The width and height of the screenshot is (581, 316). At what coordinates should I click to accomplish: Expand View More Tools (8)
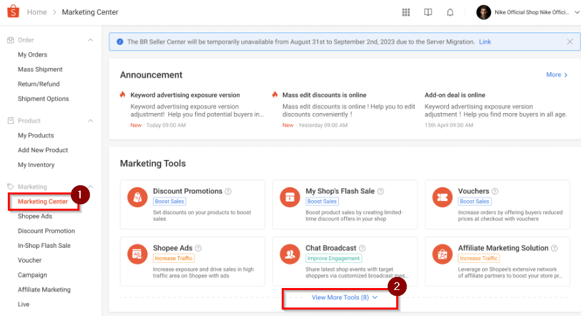(x=344, y=298)
